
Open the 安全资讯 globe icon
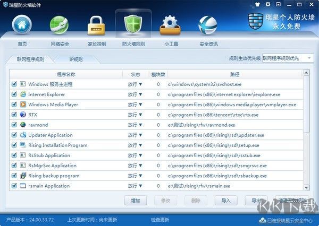[x=207, y=25]
